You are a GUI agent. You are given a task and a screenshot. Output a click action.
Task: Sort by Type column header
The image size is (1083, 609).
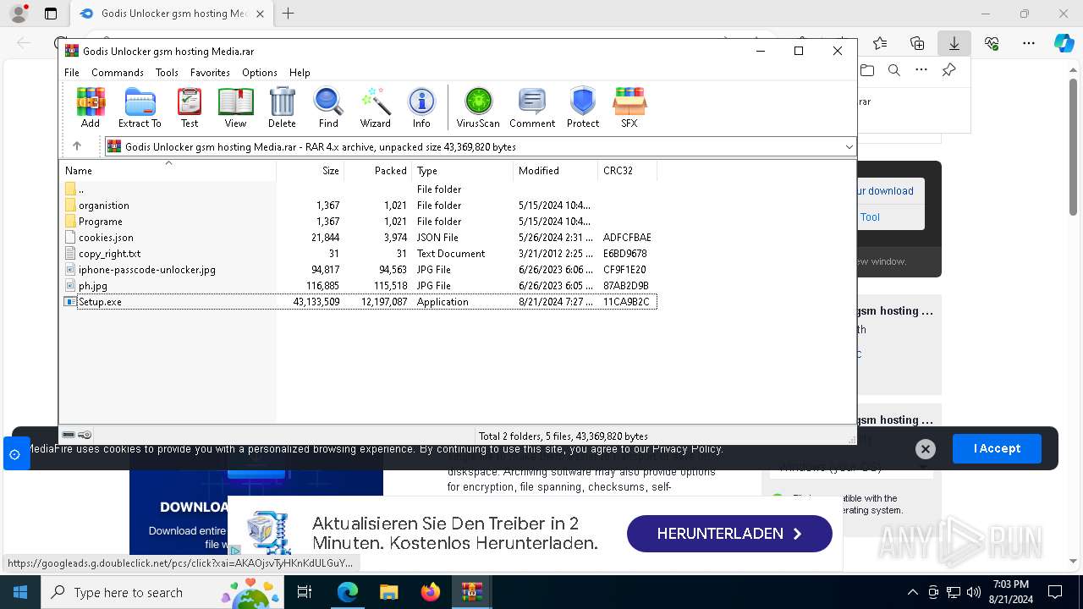tap(463, 171)
